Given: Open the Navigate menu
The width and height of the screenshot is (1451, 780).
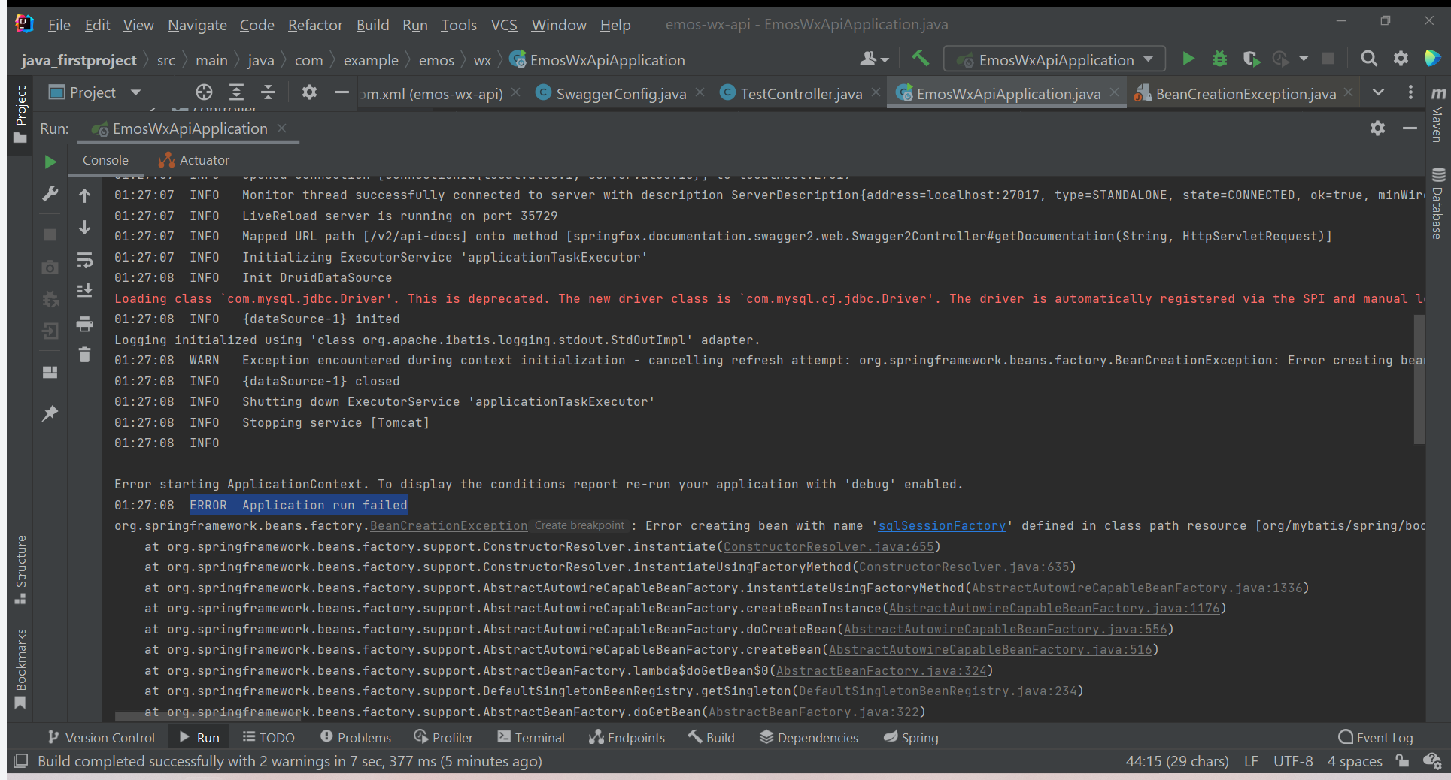Looking at the screenshot, I should pos(197,25).
